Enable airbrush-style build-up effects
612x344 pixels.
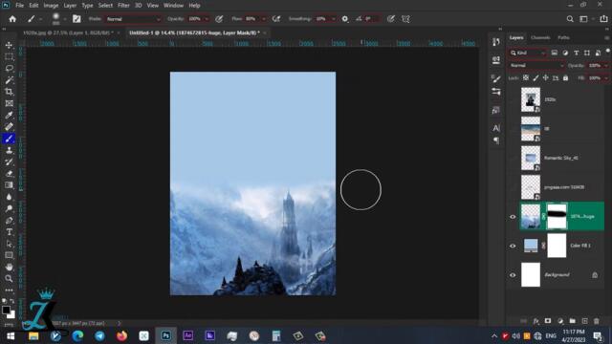pos(276,19)
